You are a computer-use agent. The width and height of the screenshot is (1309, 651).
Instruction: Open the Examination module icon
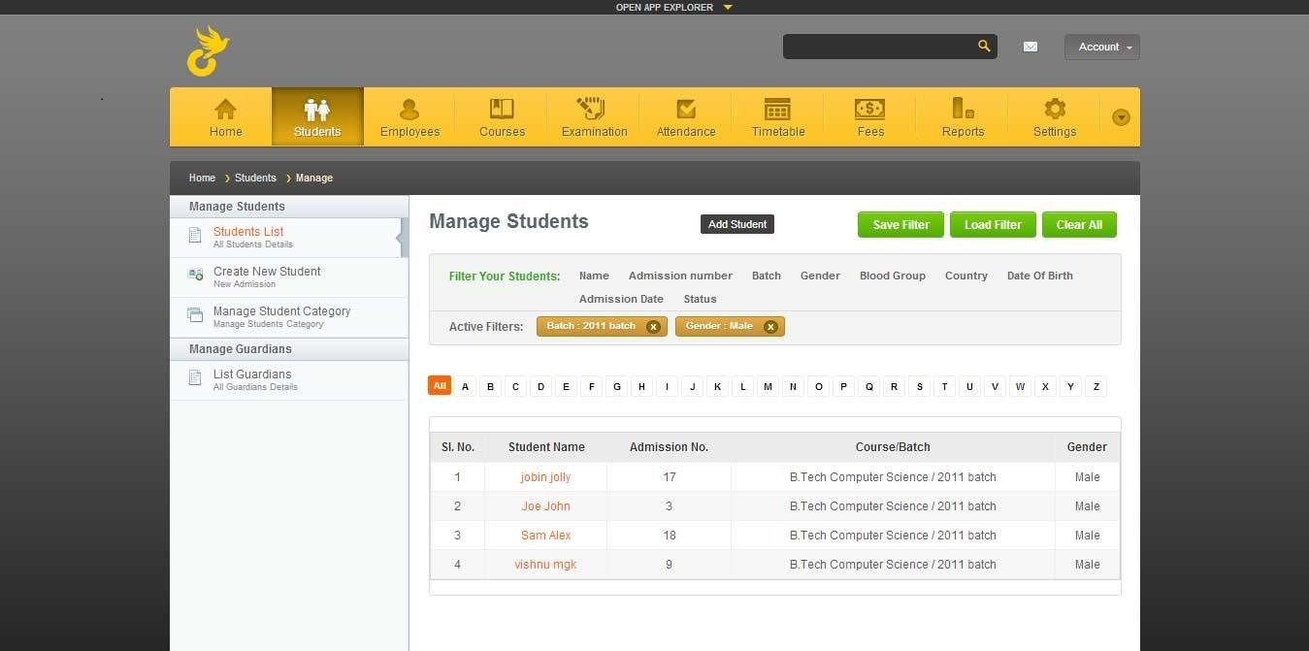[x=590, y=109]
